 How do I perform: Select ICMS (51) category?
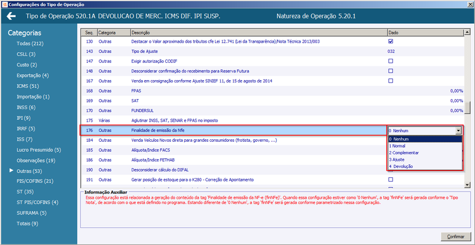tap(28, 86)
